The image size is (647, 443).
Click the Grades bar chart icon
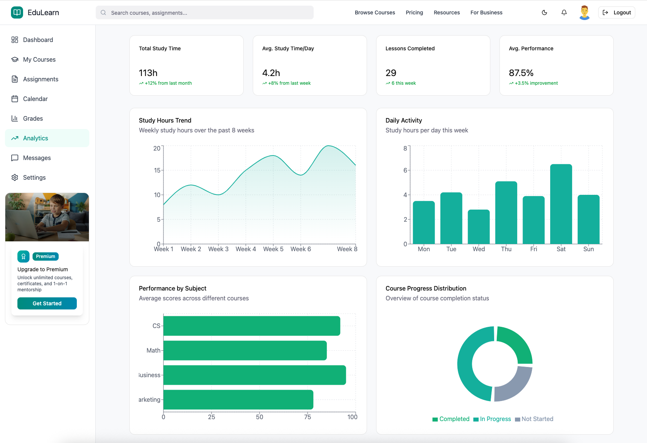coord(15,118)
